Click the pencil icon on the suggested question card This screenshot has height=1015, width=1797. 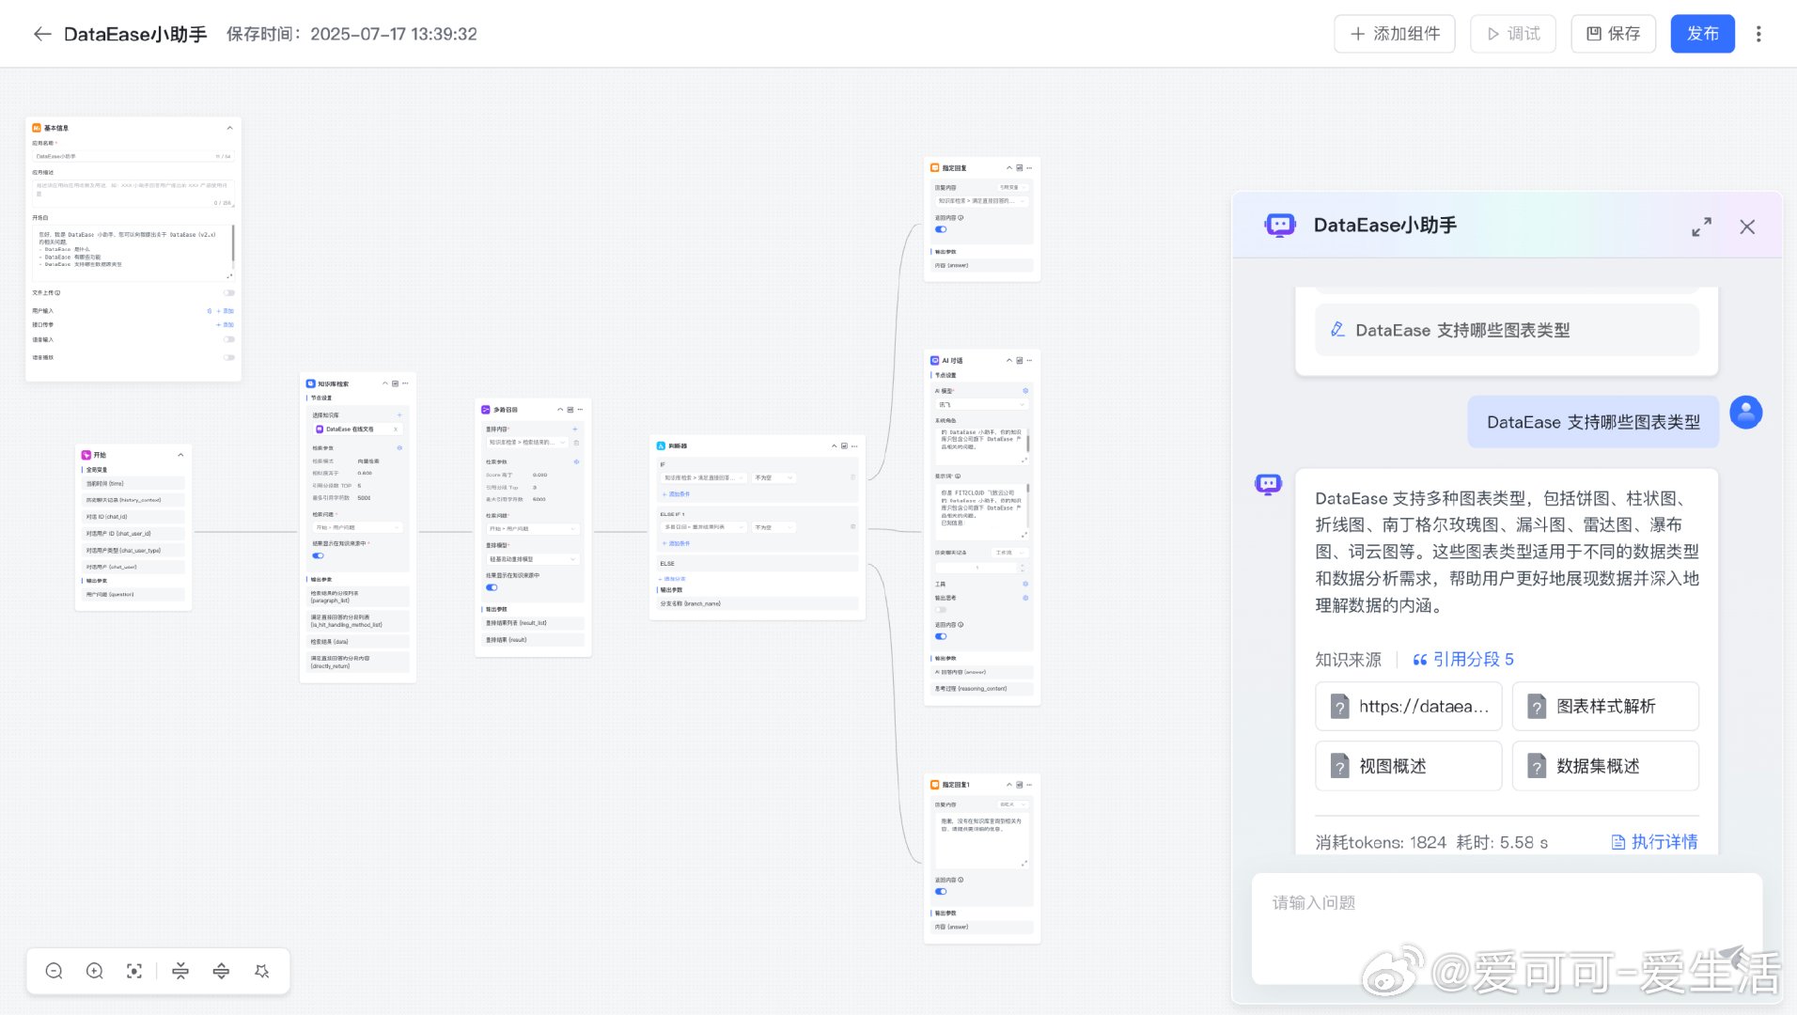click(x=1337, y=330)
